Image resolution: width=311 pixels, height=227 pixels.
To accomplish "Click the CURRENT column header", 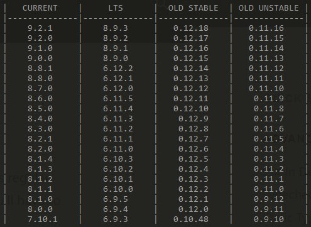I will point(40,8).
